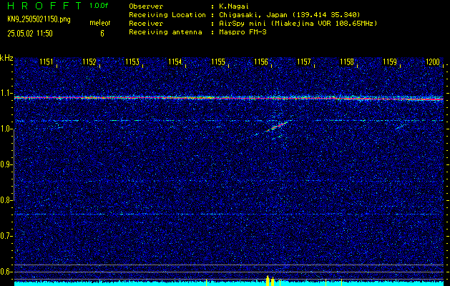The image size is (450, 286).
Task: Select the 1.0 kHz frequency label
Action: 5,129
